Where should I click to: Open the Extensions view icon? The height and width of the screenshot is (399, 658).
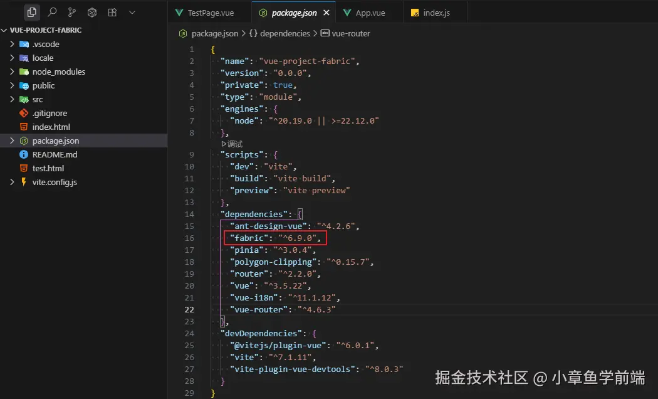pos(112,13)
